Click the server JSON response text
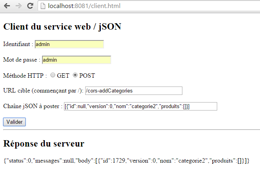The image size is (260, 173). tap(126, 161)
